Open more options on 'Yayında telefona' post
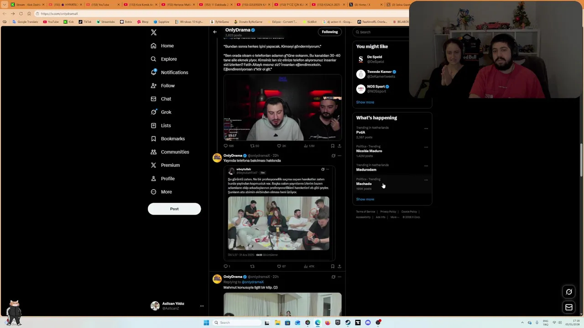Screen dimensions: 584x328 pyautogui.click(x=339, y=156)
